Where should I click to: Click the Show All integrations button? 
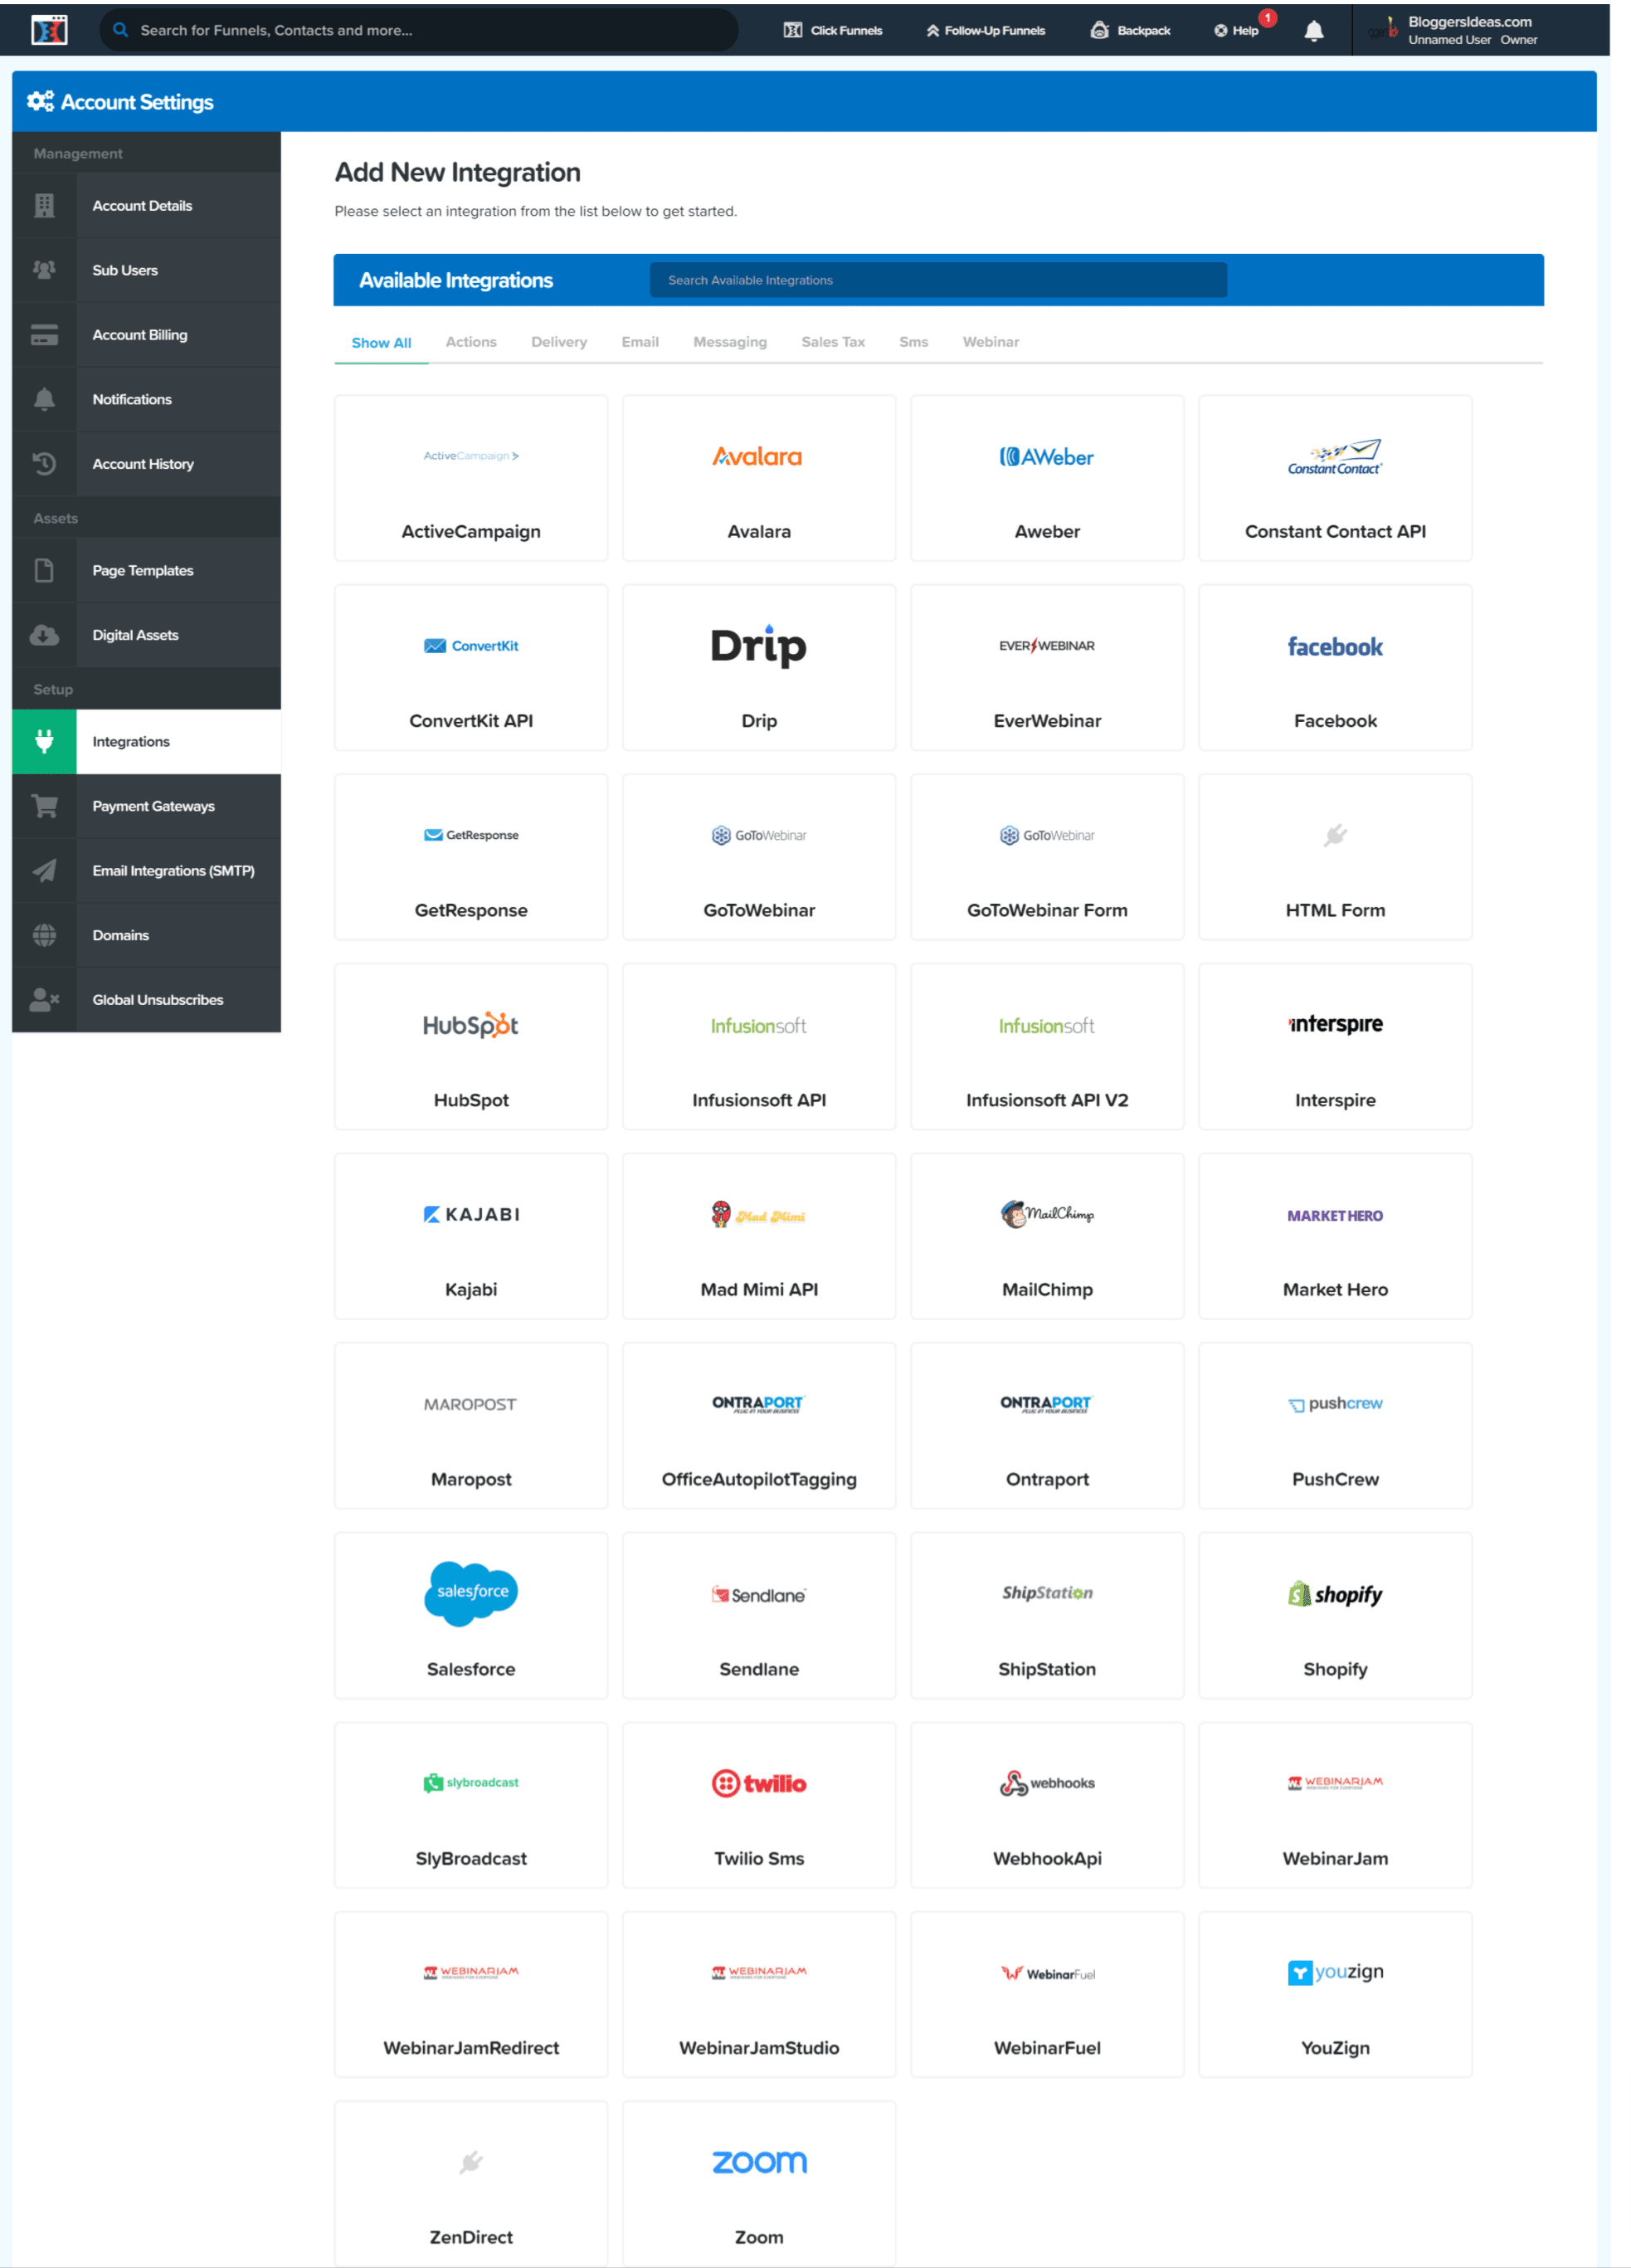[378, 342]
